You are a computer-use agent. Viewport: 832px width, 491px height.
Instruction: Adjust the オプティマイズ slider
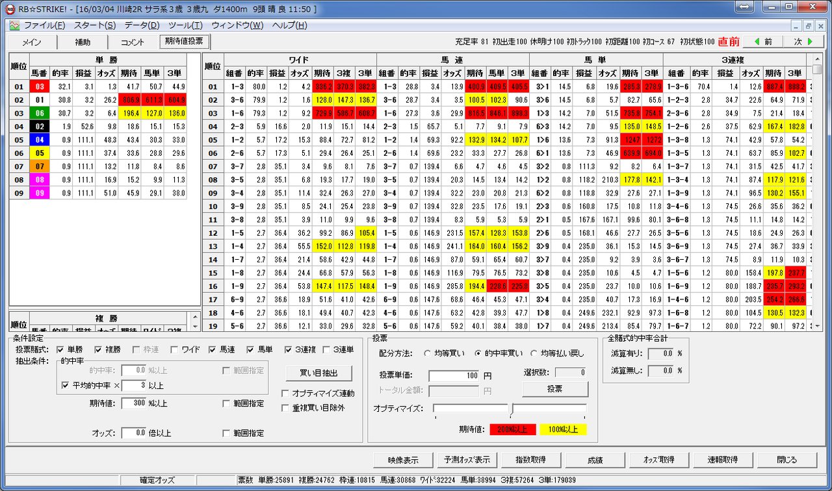tap(511, 409)
